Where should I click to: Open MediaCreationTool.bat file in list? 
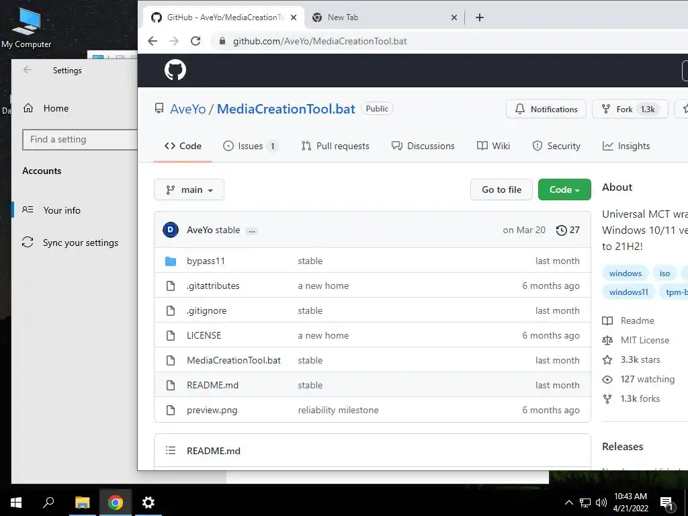[x=234, y=360]
